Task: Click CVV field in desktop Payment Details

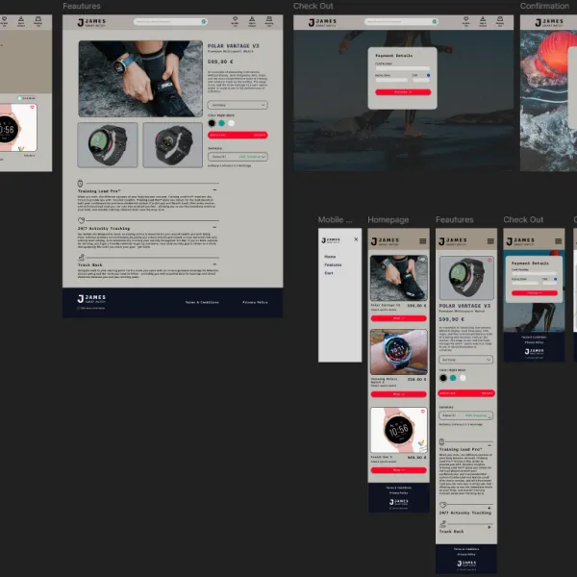Action: tap(421, 80)
